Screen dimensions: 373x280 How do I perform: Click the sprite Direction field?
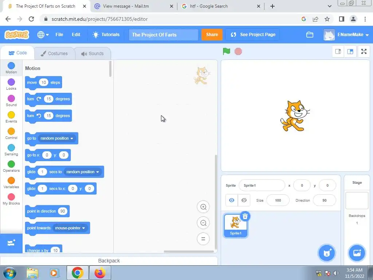point(325,200)
